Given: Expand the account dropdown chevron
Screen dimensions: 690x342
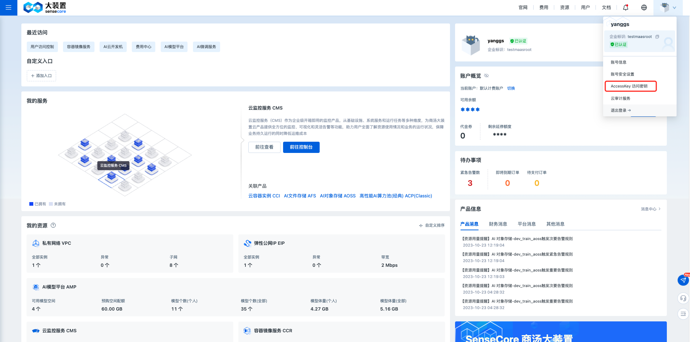Looking at the screenshot, I should click(x=674, y=8).
